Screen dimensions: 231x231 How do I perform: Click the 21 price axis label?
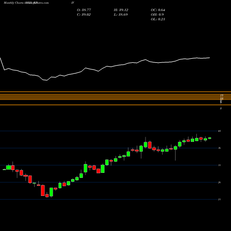[x=219, y=200]
